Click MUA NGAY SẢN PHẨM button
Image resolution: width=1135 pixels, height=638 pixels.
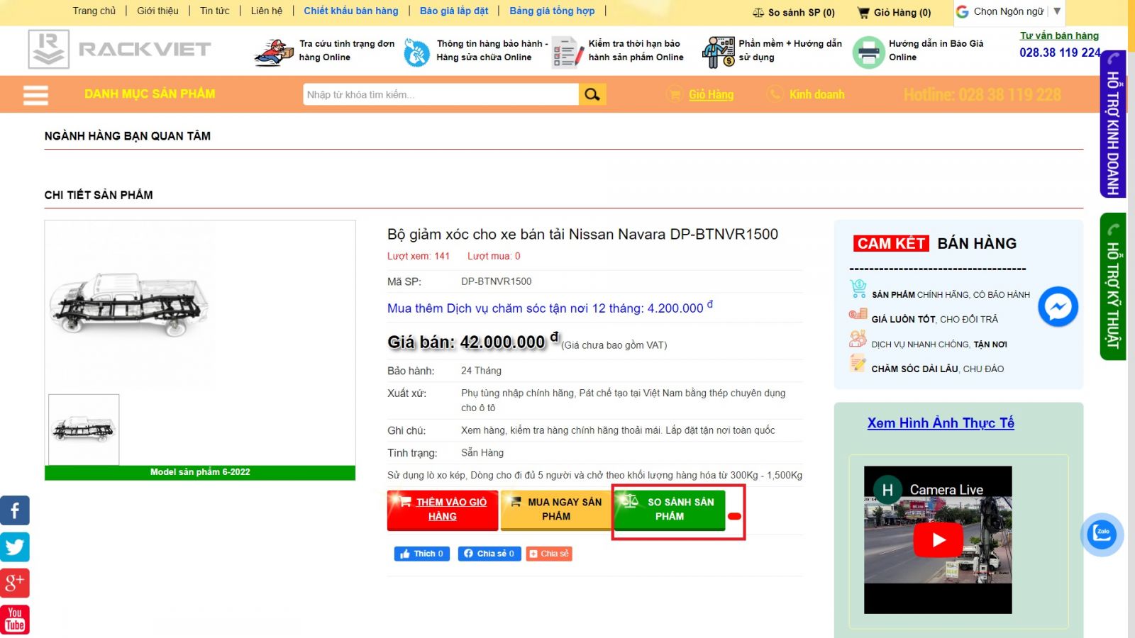coord(556,510)
